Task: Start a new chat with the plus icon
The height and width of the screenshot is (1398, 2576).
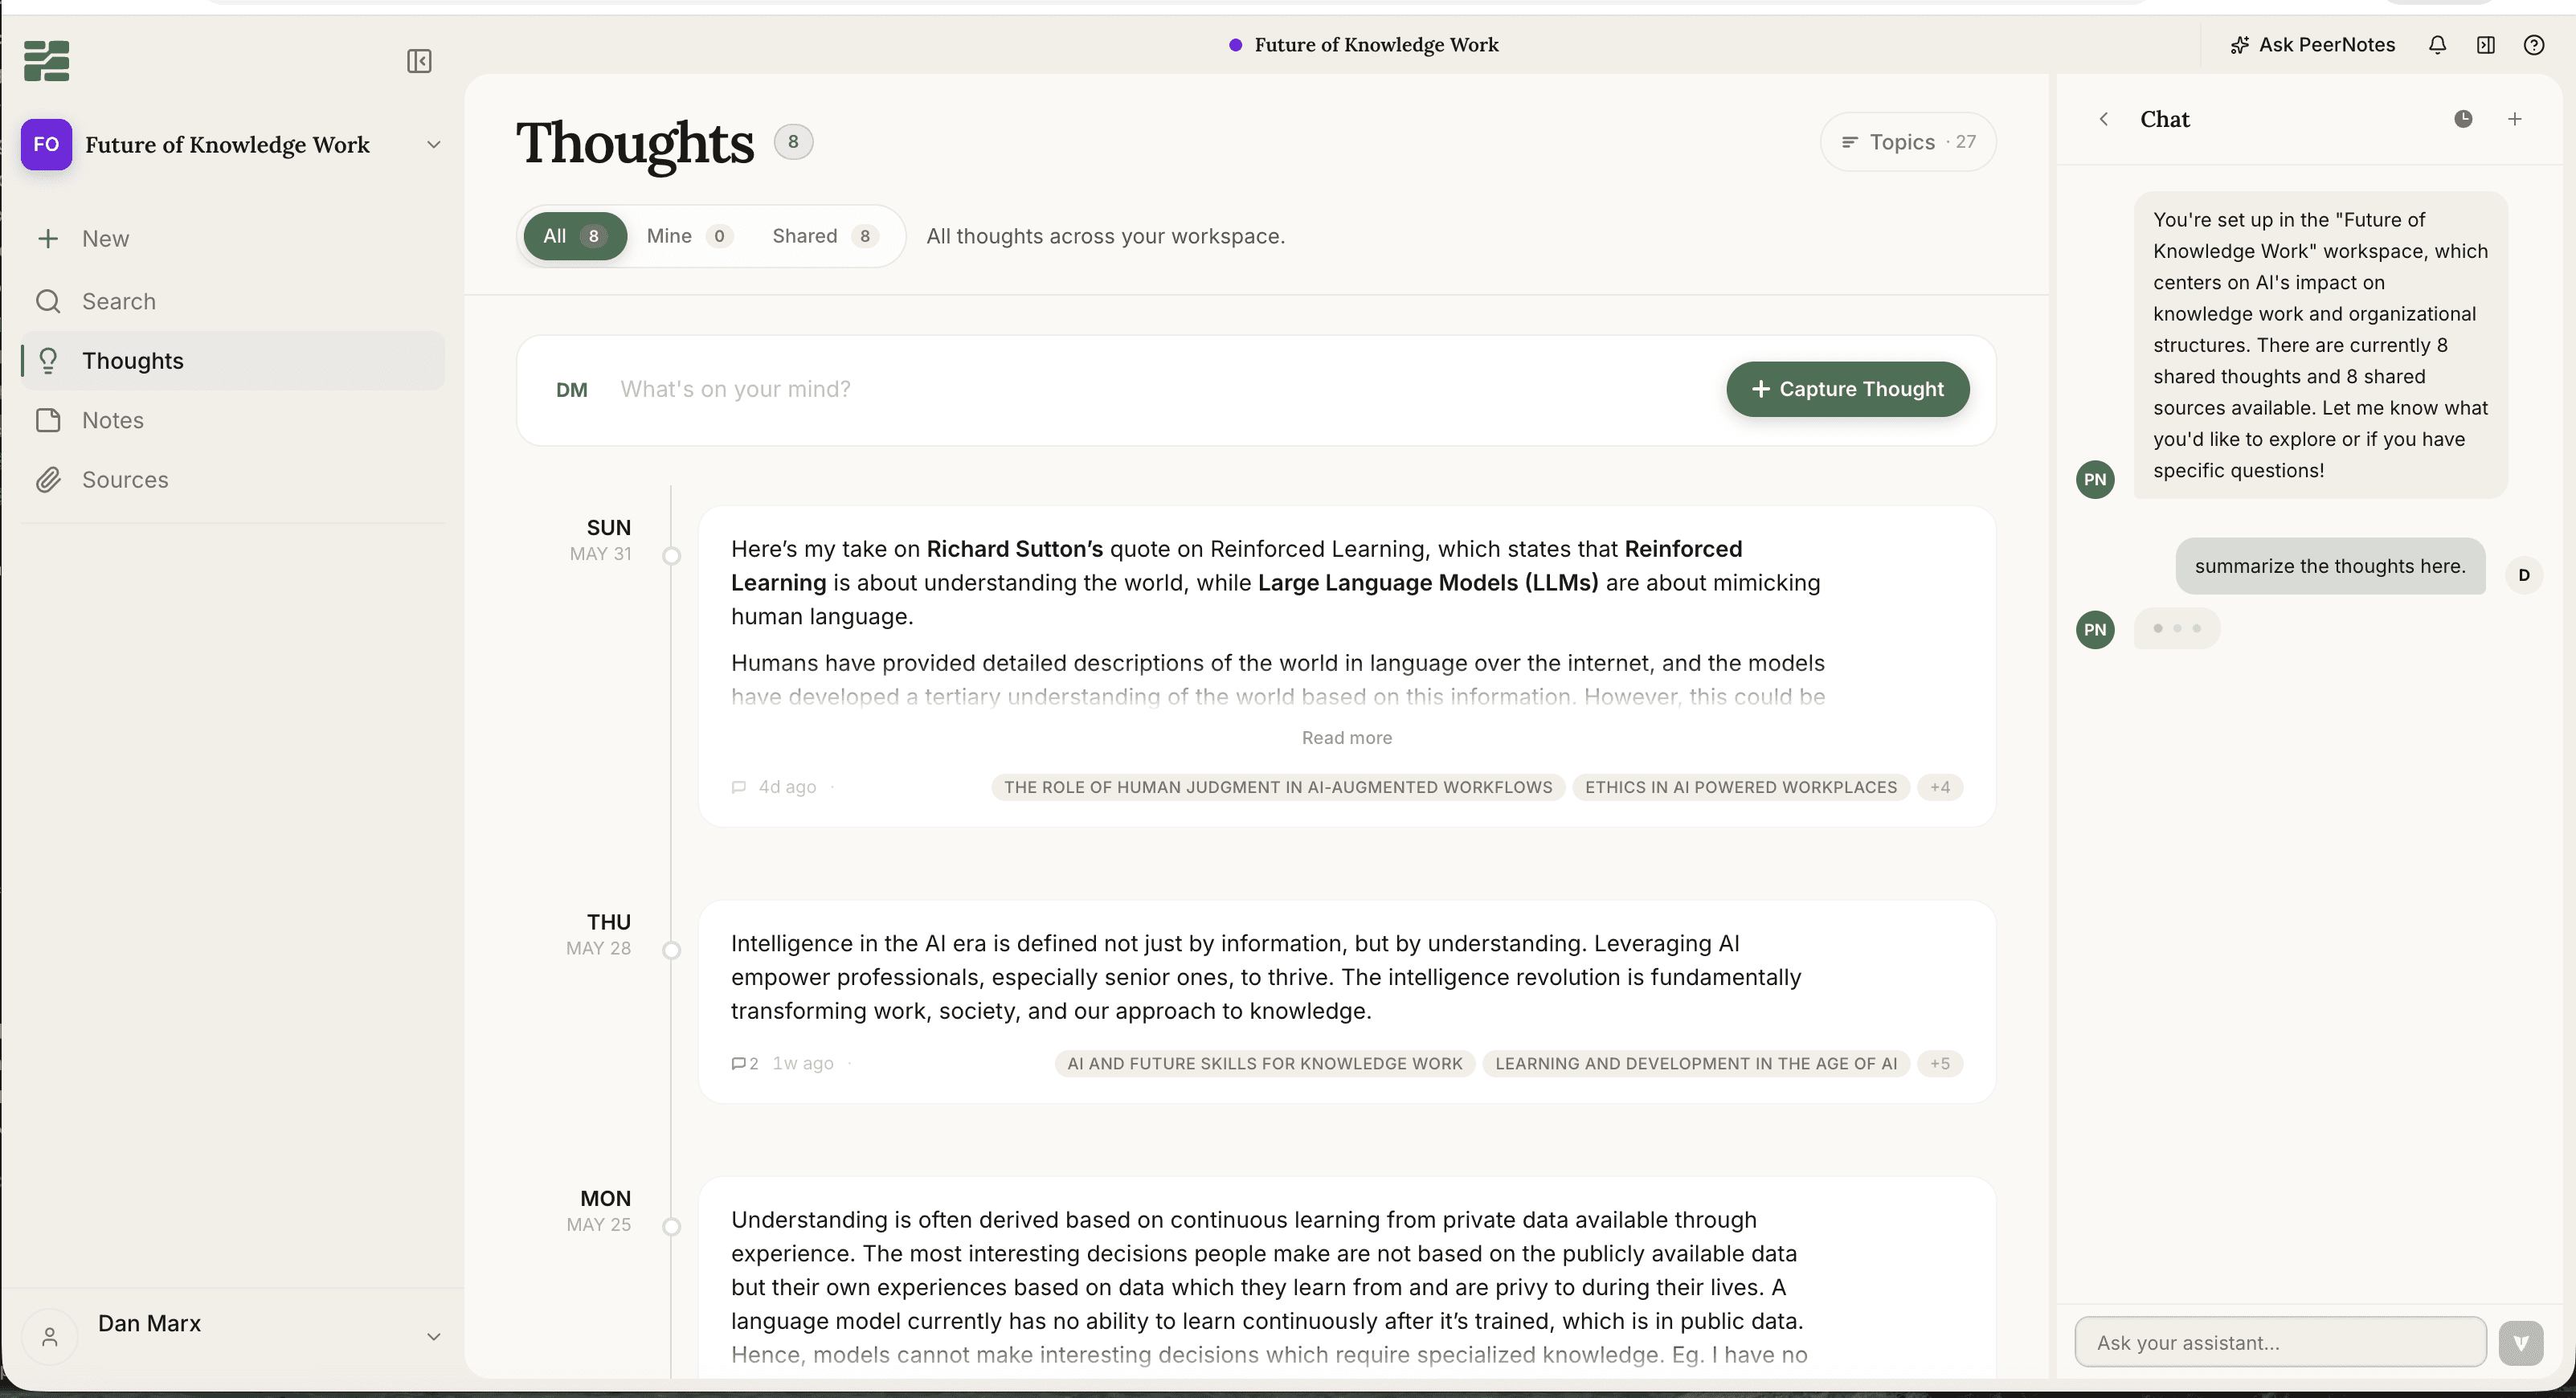Action: pyautogui.click(x=2514, y=119)
